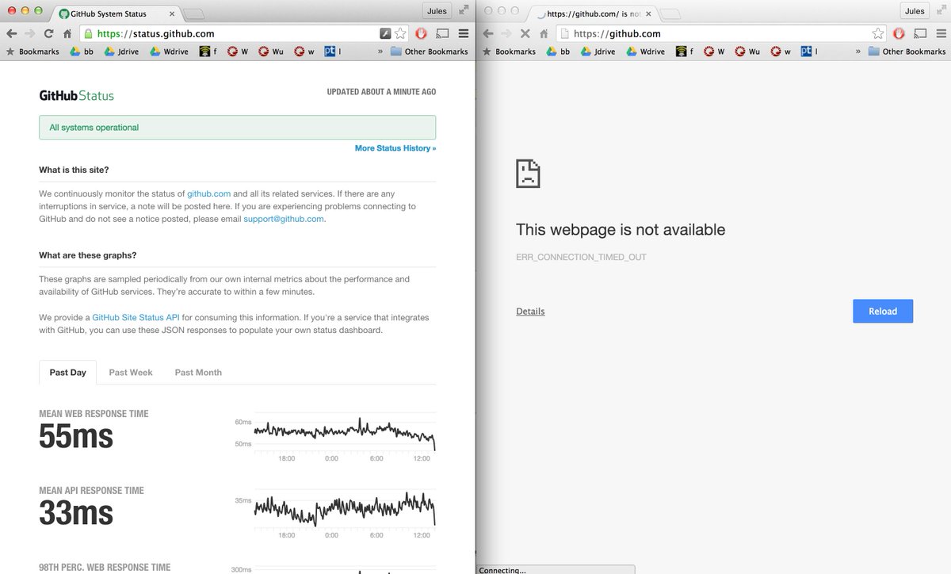This screenshot has width=951, height=574.
Task: Click the green padlock in status.github.com address bar
Action: [x=89, y=33]
